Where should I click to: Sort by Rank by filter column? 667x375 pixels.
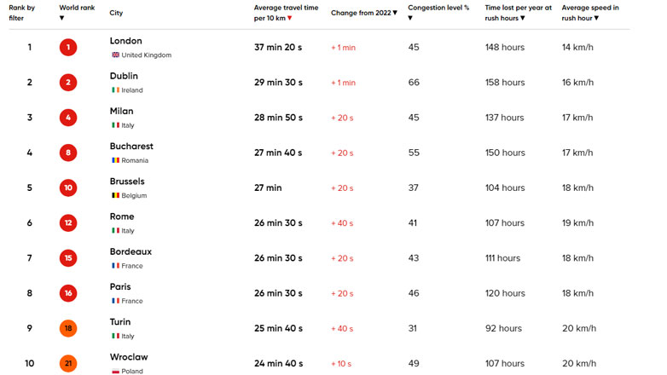[22, 13]
